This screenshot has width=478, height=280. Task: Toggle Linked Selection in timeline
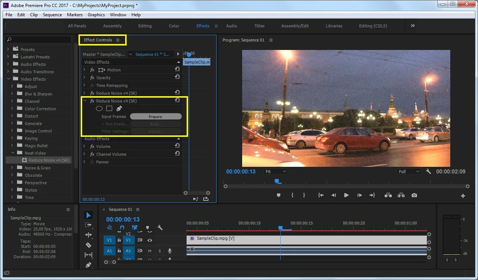(x=135, y=228)
